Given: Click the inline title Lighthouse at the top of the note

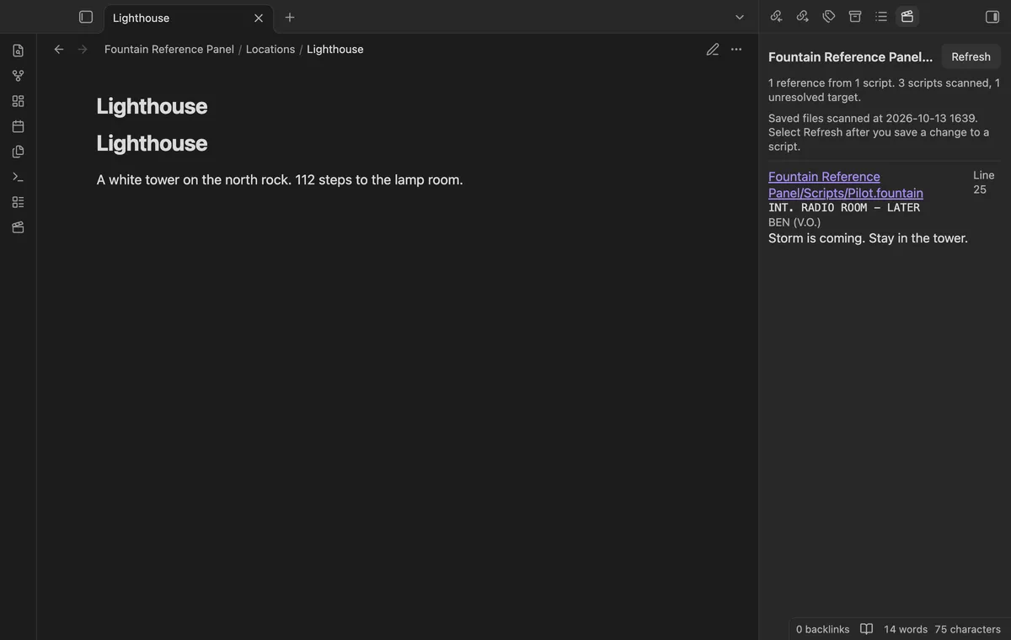Looking at the screenshot, I should click(152, 106).
